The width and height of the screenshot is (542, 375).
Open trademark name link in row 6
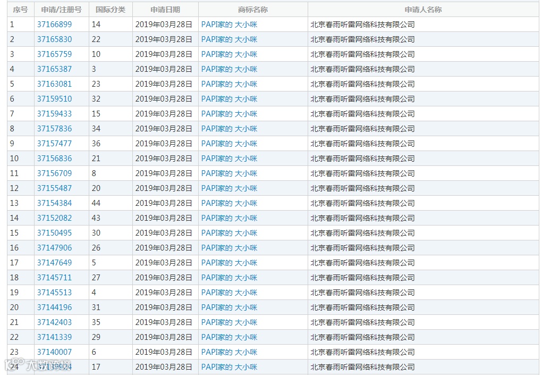pyautogui.click(x=229, y=99)
